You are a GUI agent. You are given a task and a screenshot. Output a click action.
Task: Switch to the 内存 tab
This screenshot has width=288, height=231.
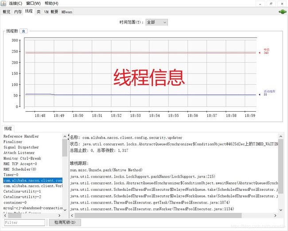point(18,12)
